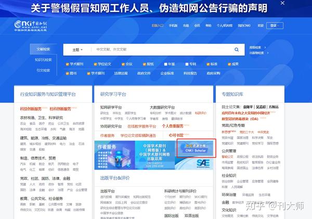Toggle the 成果 checkbox
Image resolution: width=312 pixels, height=219 pixels.
[x=229, y=64]
